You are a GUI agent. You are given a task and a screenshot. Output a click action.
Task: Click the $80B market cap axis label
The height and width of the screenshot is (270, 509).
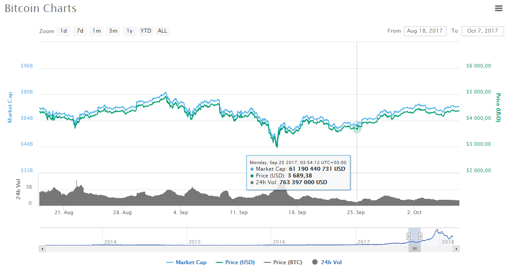[27, 92]
